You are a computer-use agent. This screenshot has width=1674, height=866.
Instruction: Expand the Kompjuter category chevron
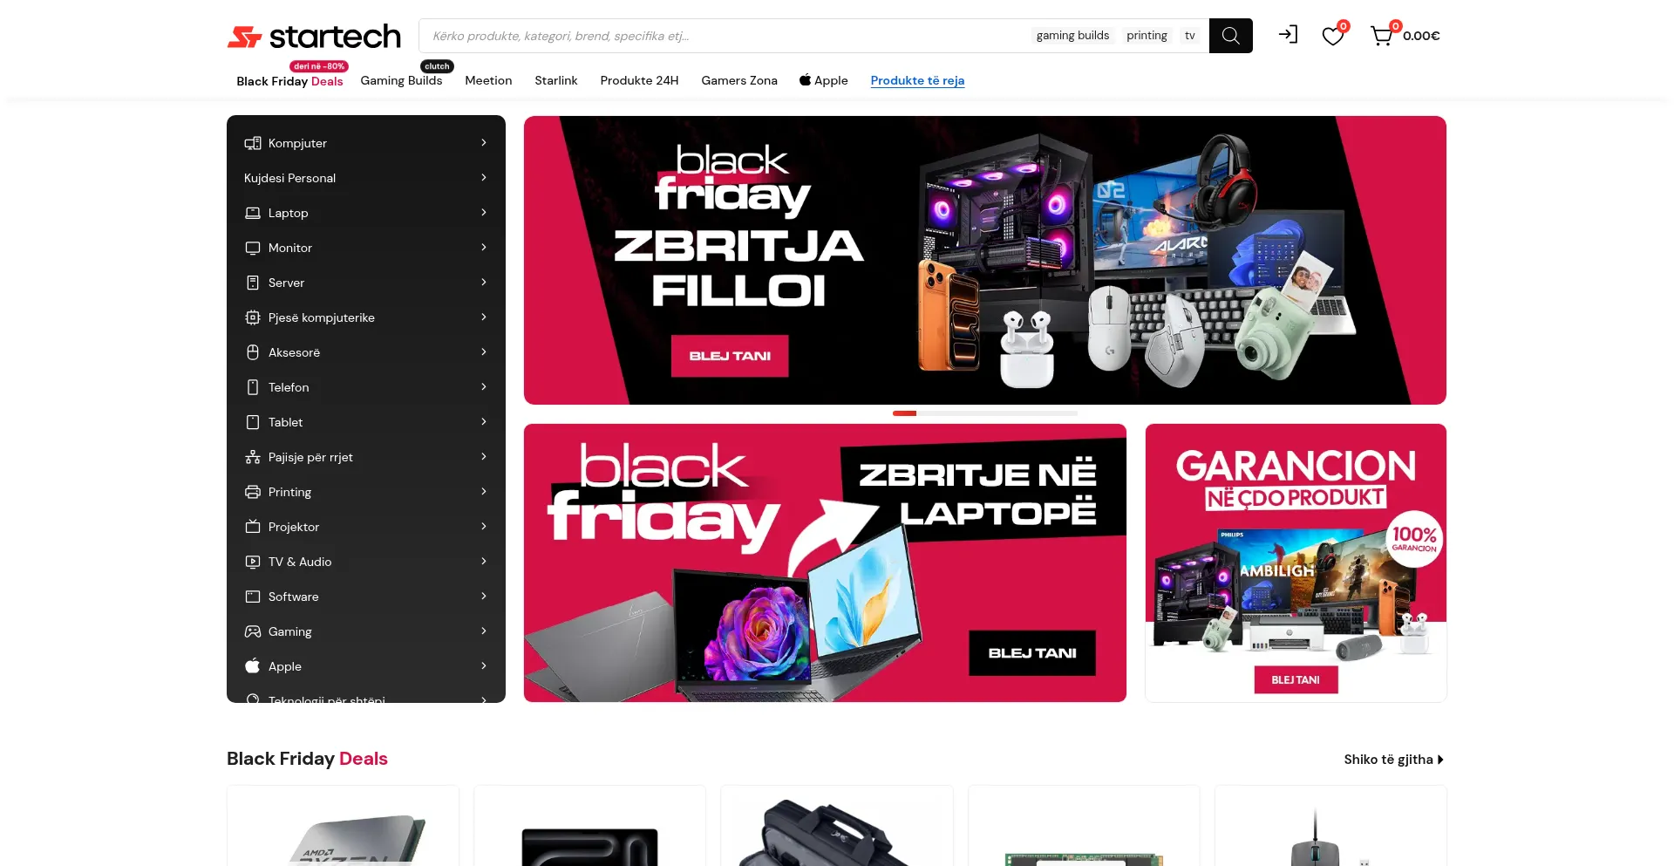point(484,142)
